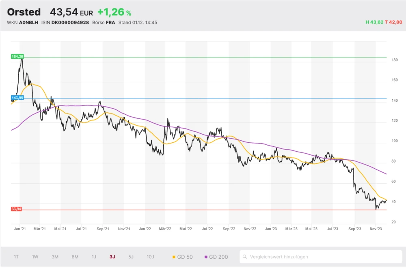Click into the Vergleichswert hinzufügen field

point(321,257)
